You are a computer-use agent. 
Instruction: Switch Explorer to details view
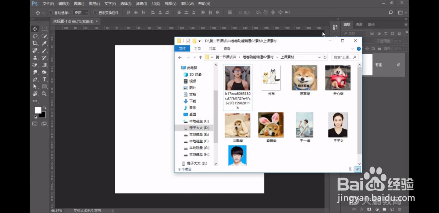point(351,169)
